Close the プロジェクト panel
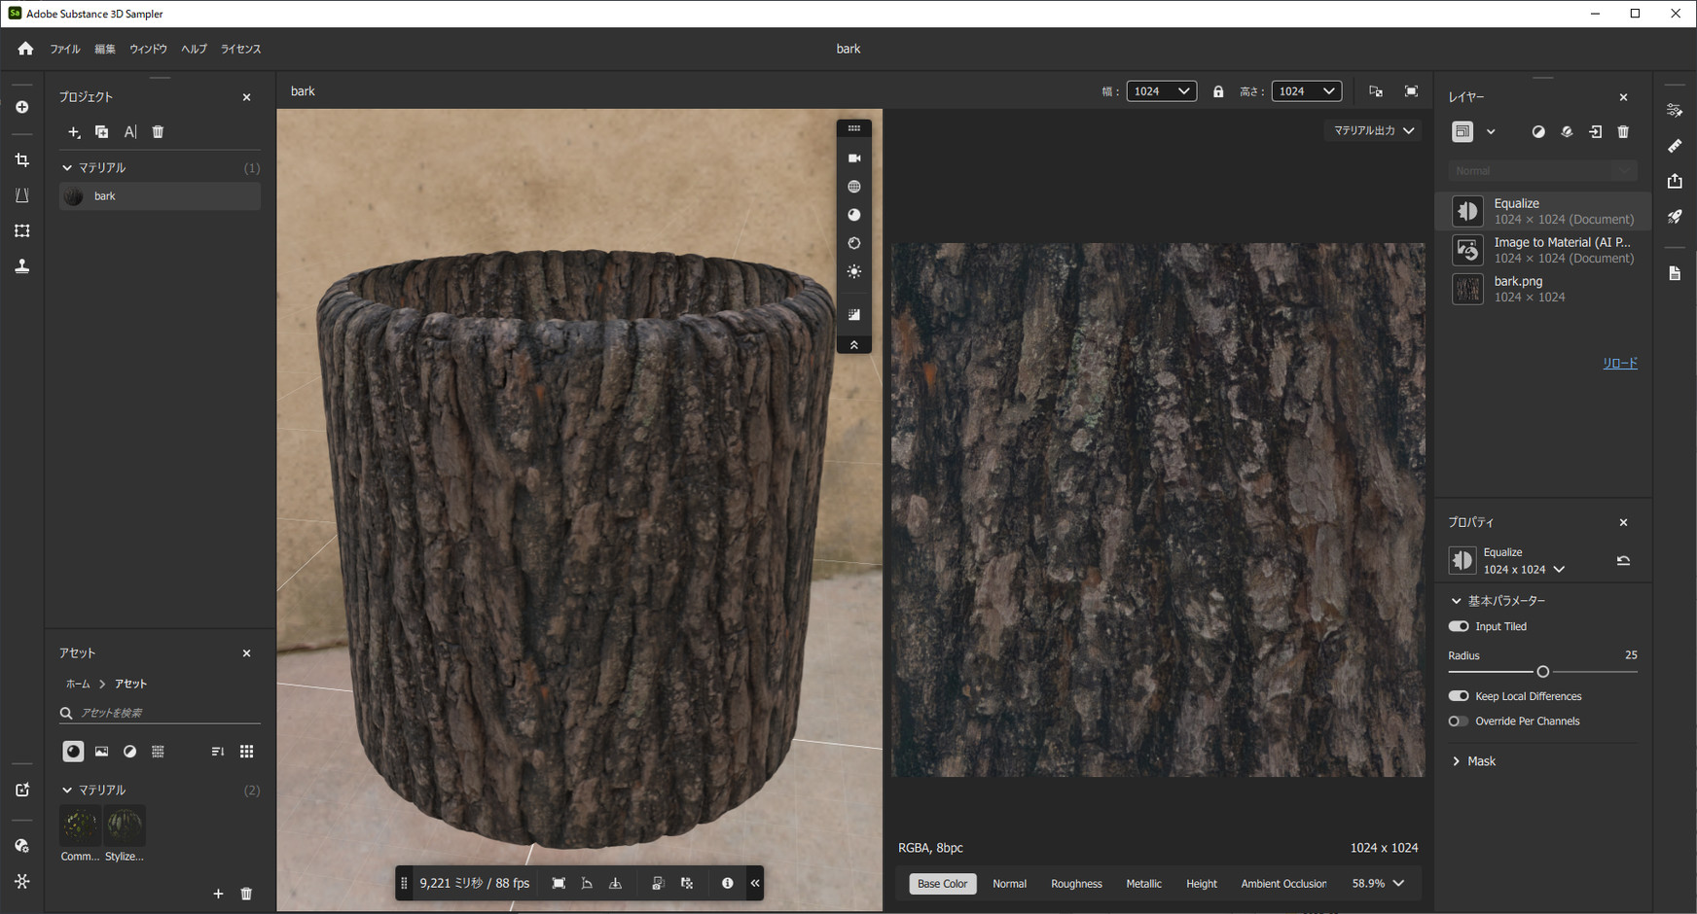Image resolution: width=1697 pixels, height=914 pixels. coord(246,97)
